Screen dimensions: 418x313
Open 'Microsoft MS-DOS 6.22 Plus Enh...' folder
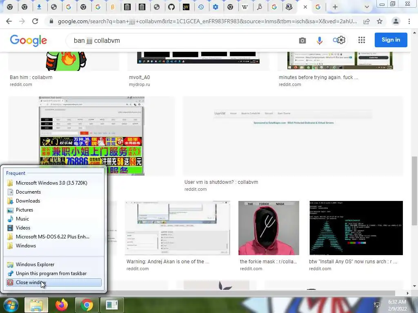(54, 237)
